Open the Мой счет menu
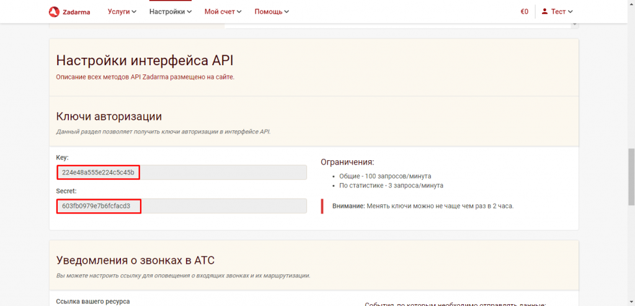This screenshot has width=635, height=306. click(x=223, y=12)
